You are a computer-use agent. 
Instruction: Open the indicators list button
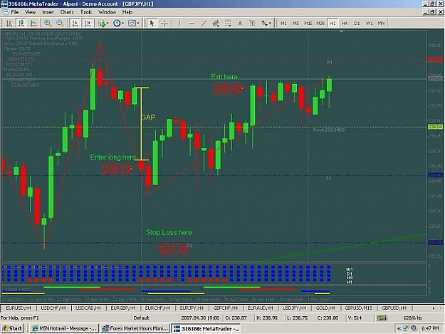point(102,24)
